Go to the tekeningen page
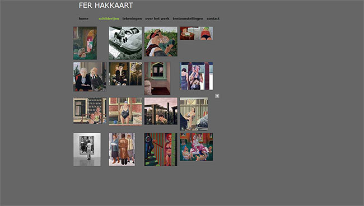364x206 pixels. pyautogui.click(x=132, y=18)
